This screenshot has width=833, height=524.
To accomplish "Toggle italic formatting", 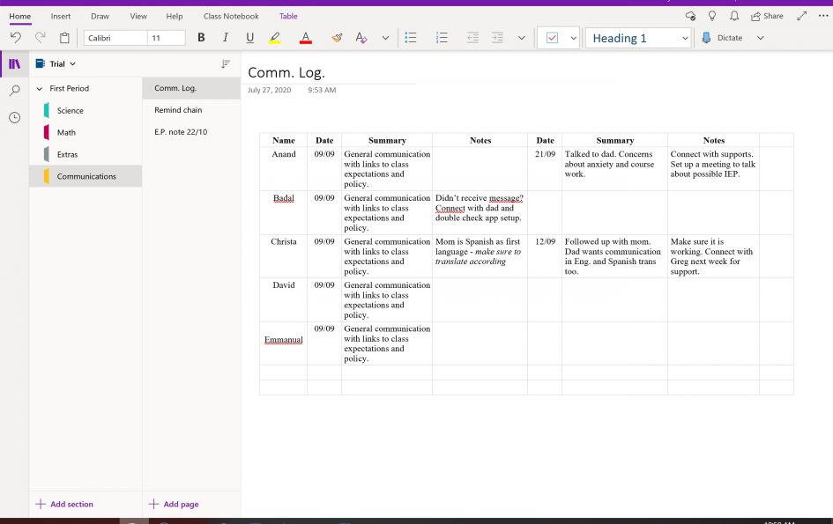I will [226, 38].
